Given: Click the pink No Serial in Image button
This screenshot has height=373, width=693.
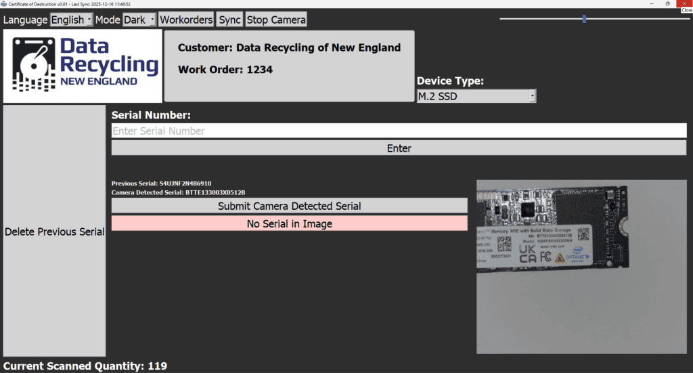Looking at the screenshot, I should 289,223.
